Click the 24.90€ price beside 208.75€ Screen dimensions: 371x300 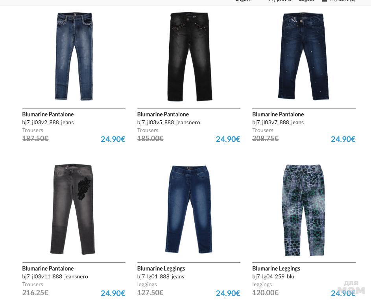point(343,139)
